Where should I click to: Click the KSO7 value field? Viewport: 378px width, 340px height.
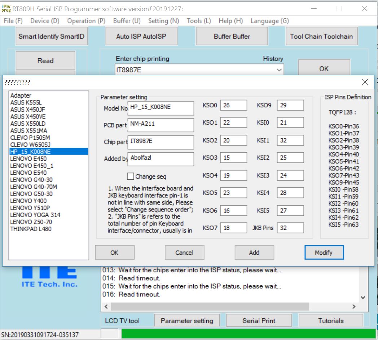(234, 228)
